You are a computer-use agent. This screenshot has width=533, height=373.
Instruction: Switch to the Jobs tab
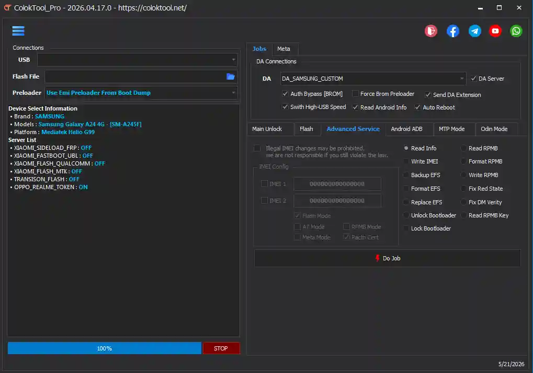pos(259,49)
